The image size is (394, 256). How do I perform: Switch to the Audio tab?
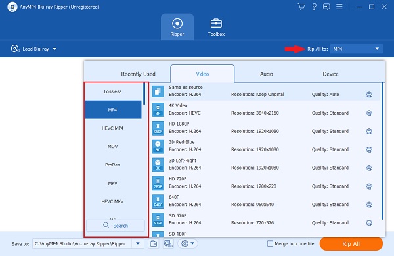pos(267,74)
